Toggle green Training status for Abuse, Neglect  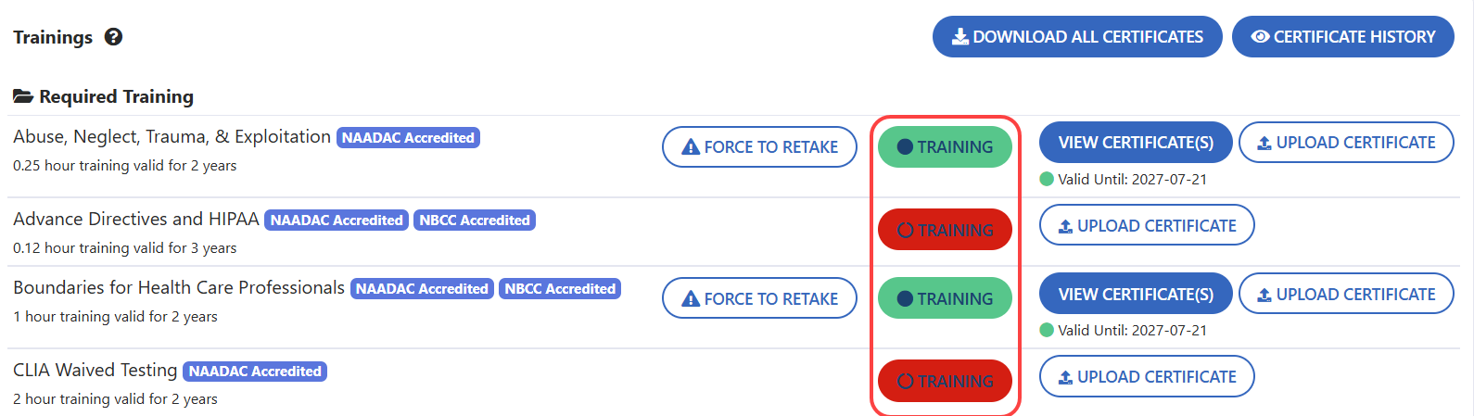point(945,147)
